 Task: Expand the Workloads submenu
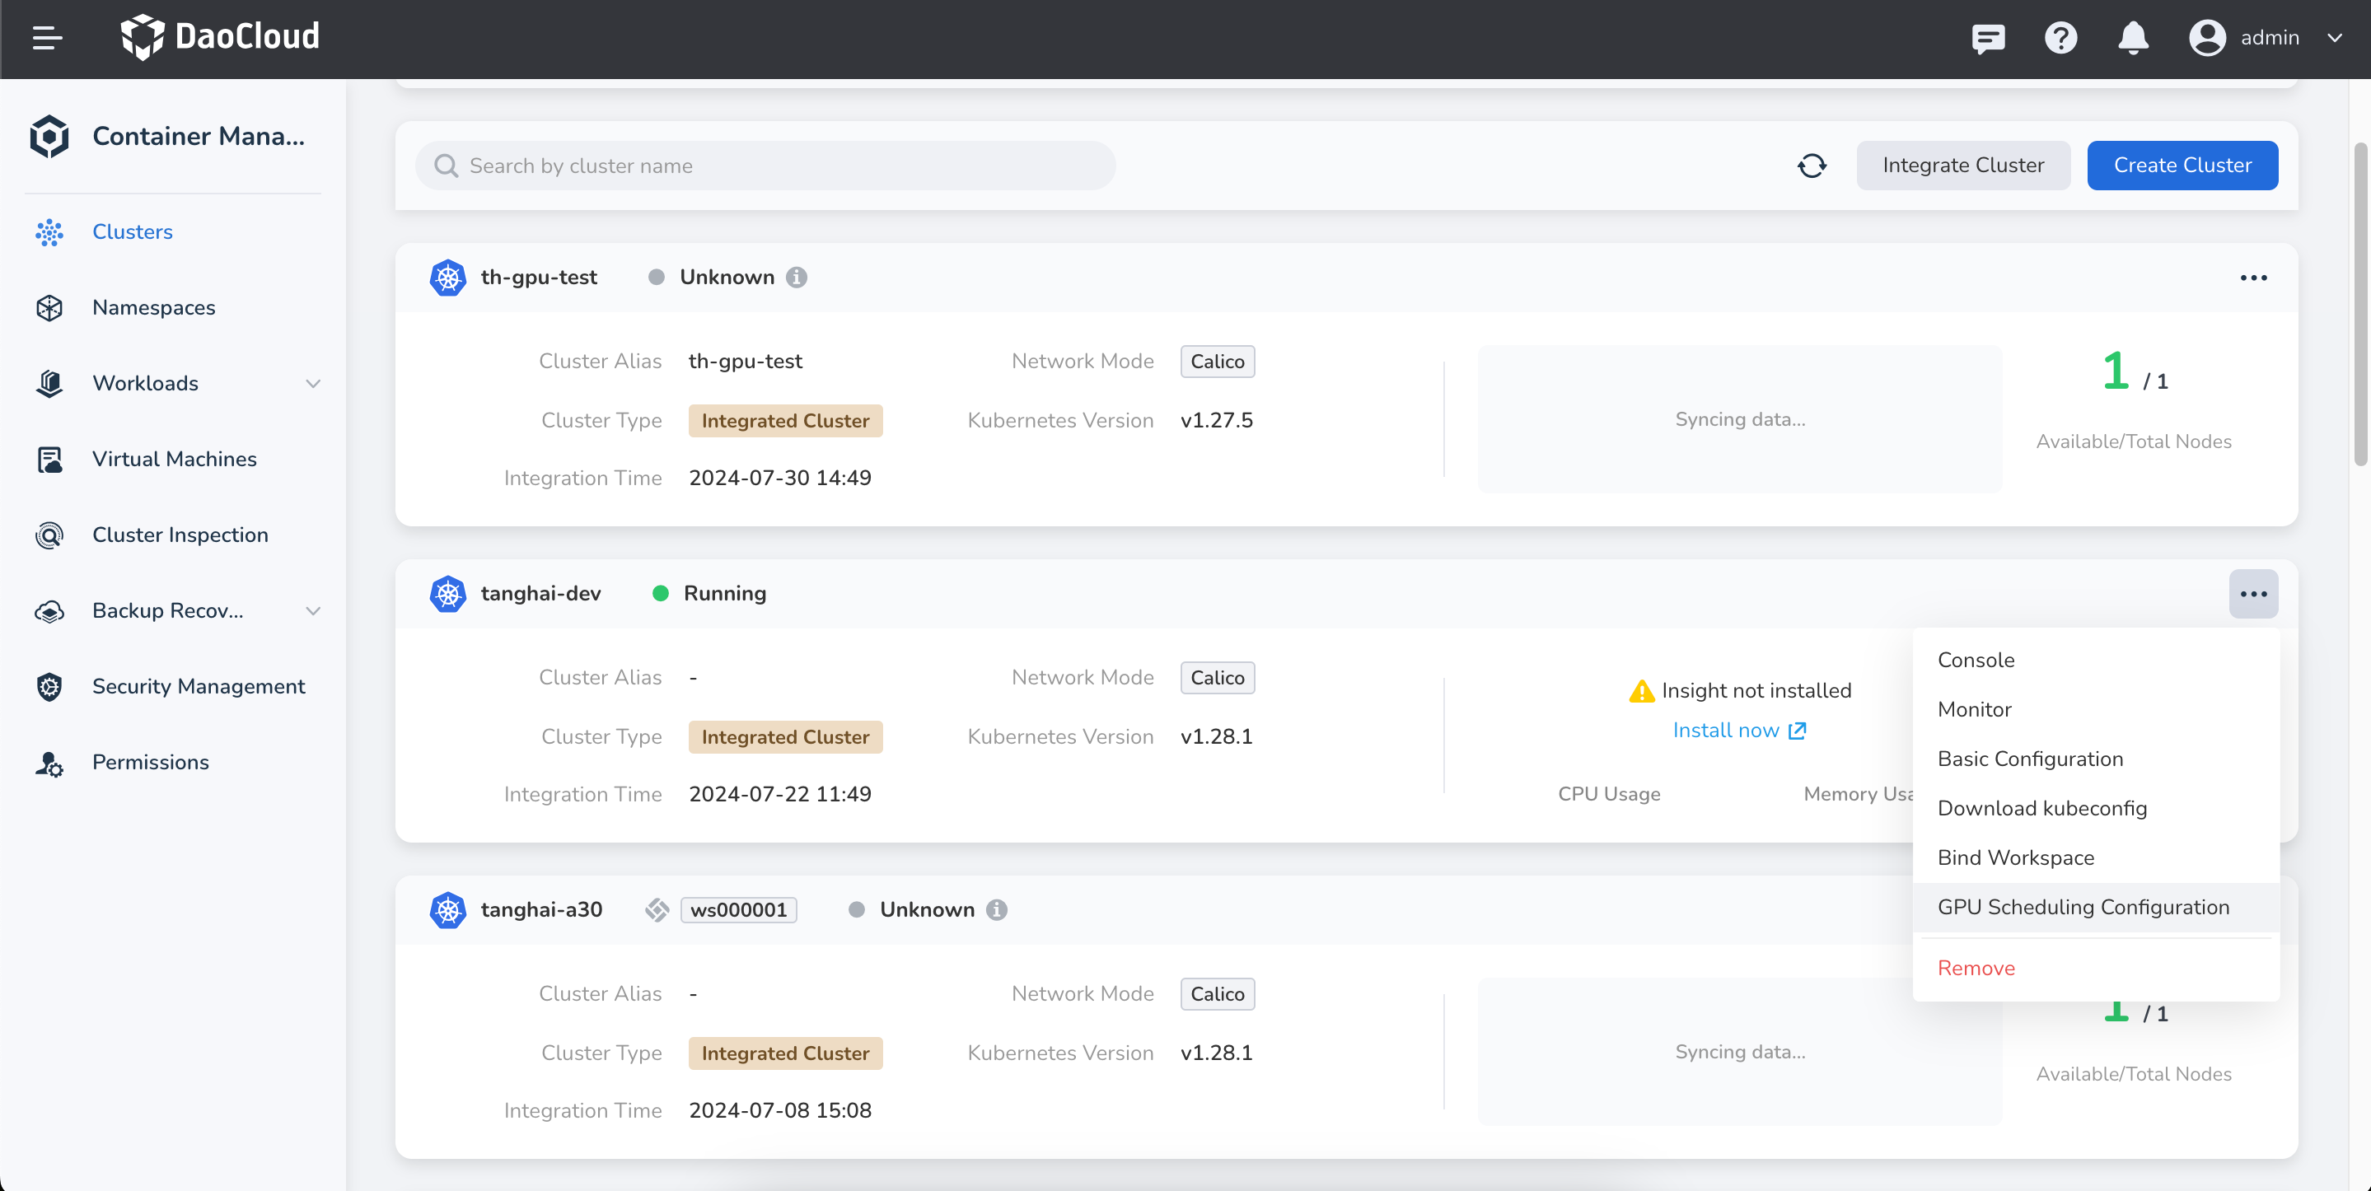pos(313,383)
